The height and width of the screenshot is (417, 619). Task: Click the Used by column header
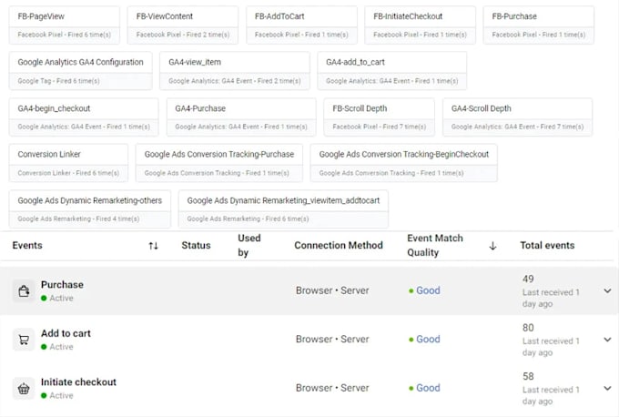click(x=249, y=245)
